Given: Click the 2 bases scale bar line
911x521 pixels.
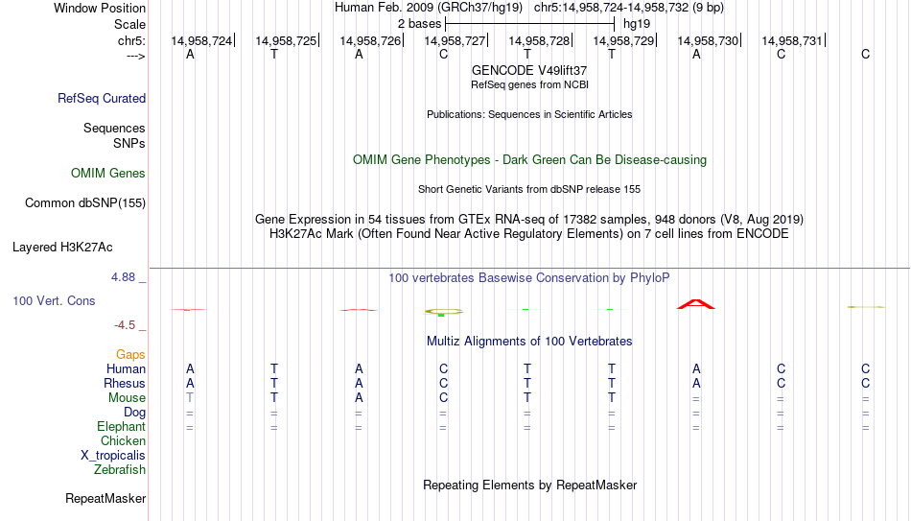Looking at the screenshot, I should click(x=530, y=24).
